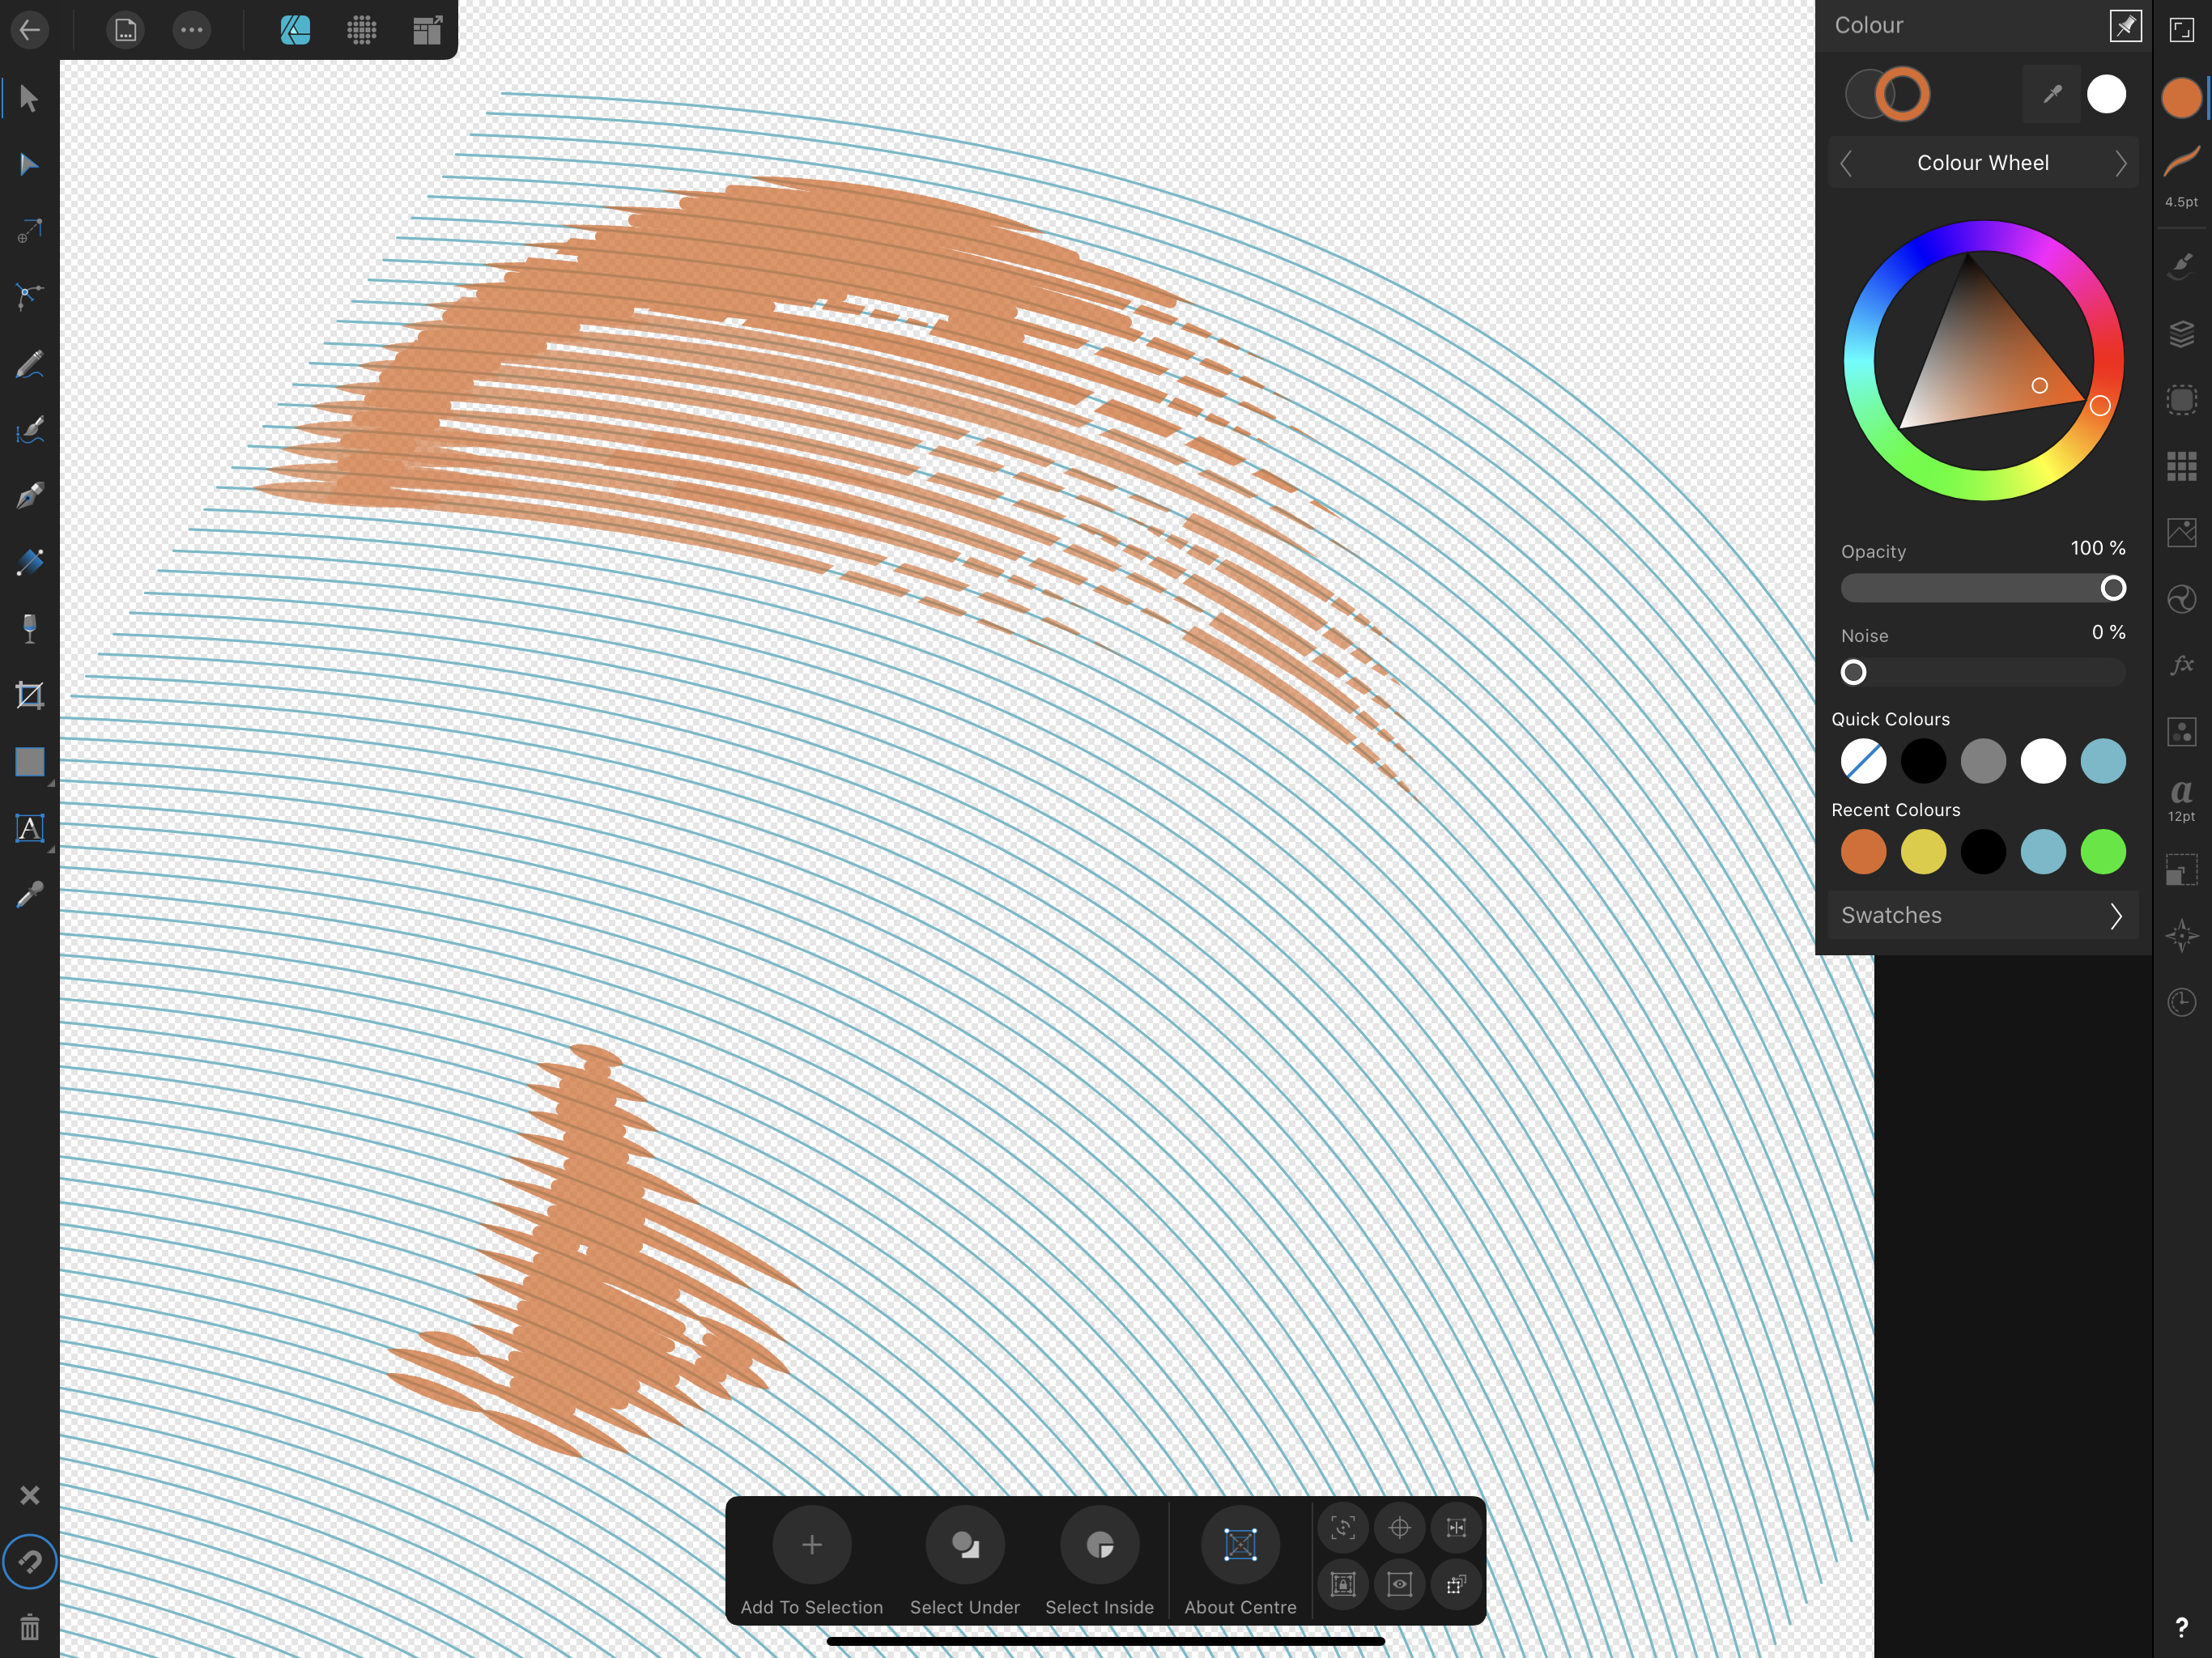Select the Fill tool
This screenshot has width=2212, height=1658.
(30, 562)
